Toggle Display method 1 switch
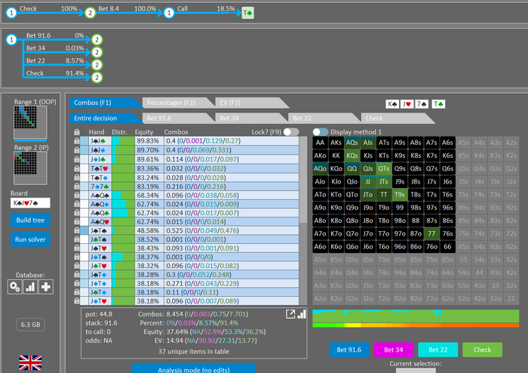Screen dimensions: 528x373 321,131
